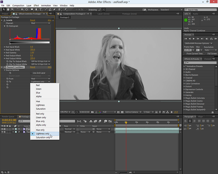Select the Puppet Pin tool
The width and height of the screenshot is (218, 174).
65,9
